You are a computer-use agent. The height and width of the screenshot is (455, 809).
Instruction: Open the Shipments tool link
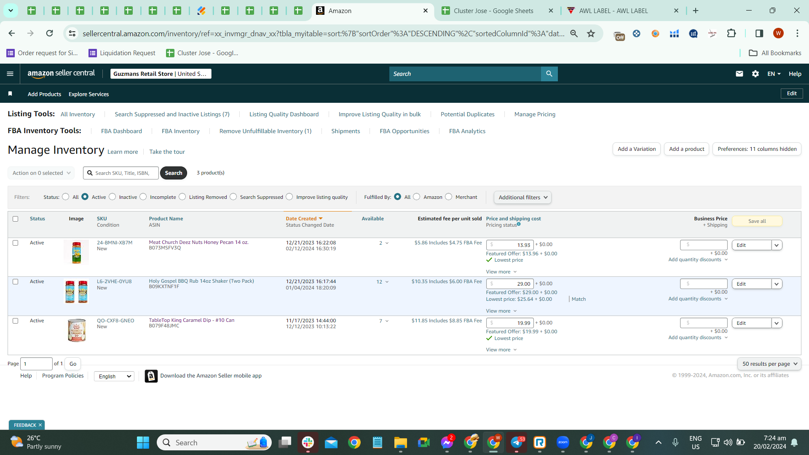(x=346, y=131)
